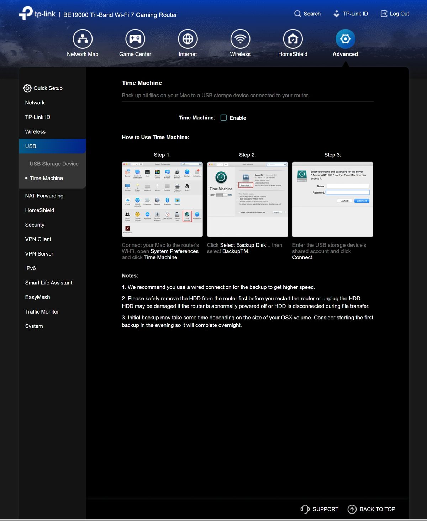Collapse the USB sidebar section
This screenshot has width=427, height=521.
click(53, 146)
